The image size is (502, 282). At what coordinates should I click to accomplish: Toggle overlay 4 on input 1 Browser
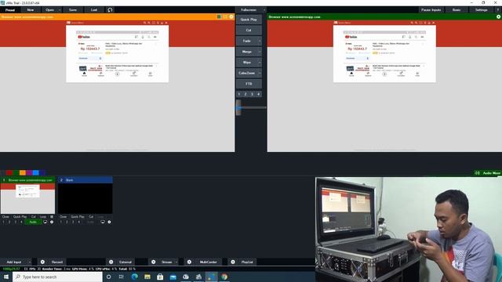[x=21, y=222]
